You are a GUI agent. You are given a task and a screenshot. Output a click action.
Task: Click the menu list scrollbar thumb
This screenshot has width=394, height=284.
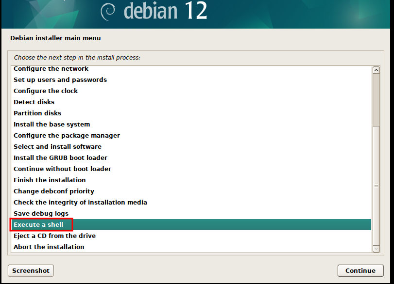tap(376, 186)
